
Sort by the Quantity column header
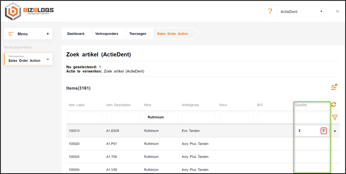pos(301,105)
